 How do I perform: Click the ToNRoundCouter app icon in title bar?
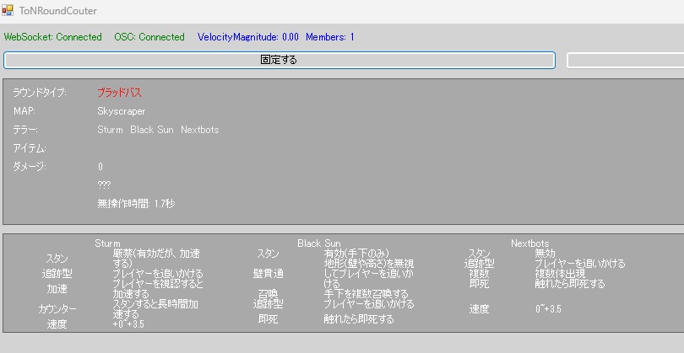[x=8, y=10]
